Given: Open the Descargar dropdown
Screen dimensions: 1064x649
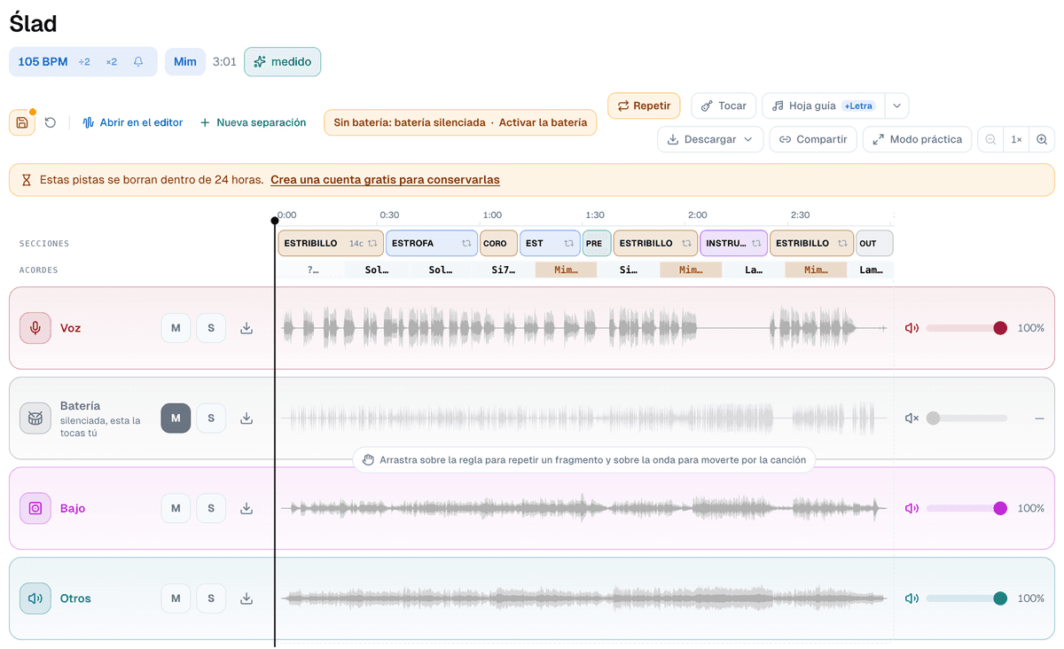Looking at the screenshot, I should [710, 139].
